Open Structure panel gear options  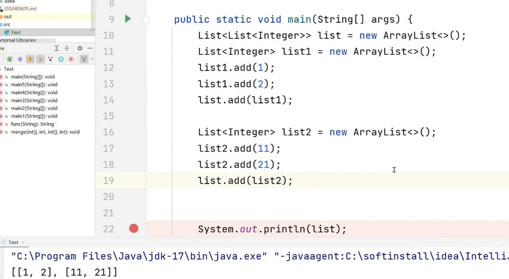pyautogui.click(x=80, y=48)
